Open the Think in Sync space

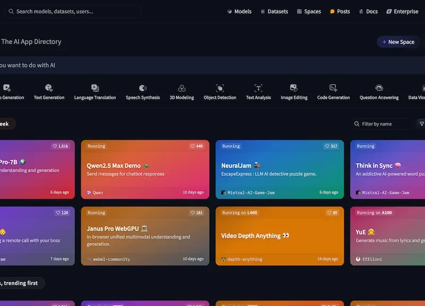tap(388, 169)
